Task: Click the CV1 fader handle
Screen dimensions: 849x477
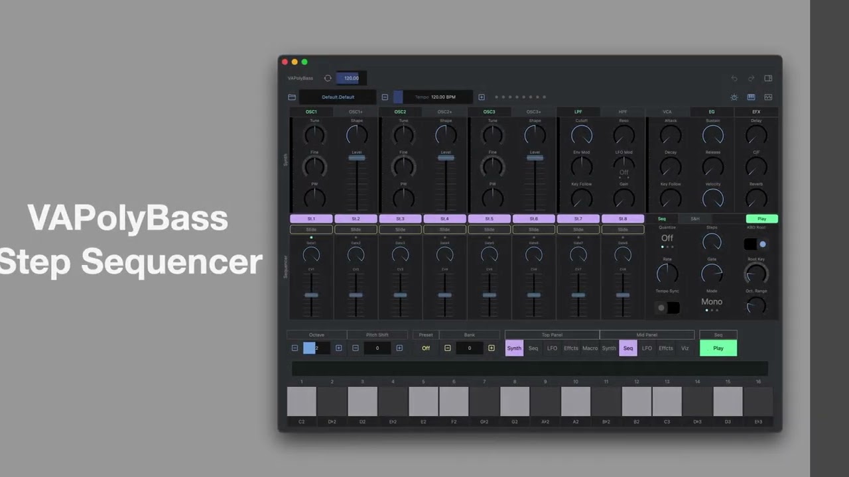Action: (311, 295)
